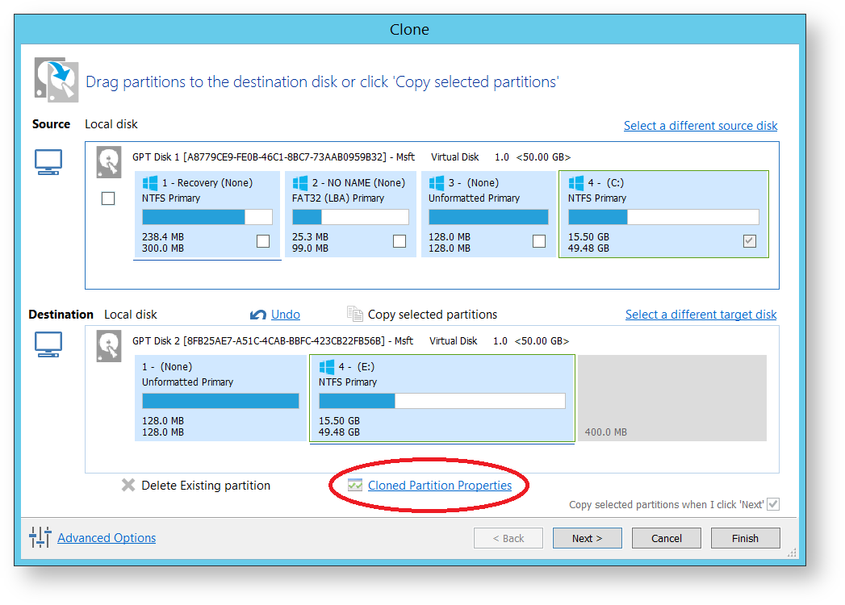Click usage bar of source C: partition
845x605 pixels.
click(664, 217)
